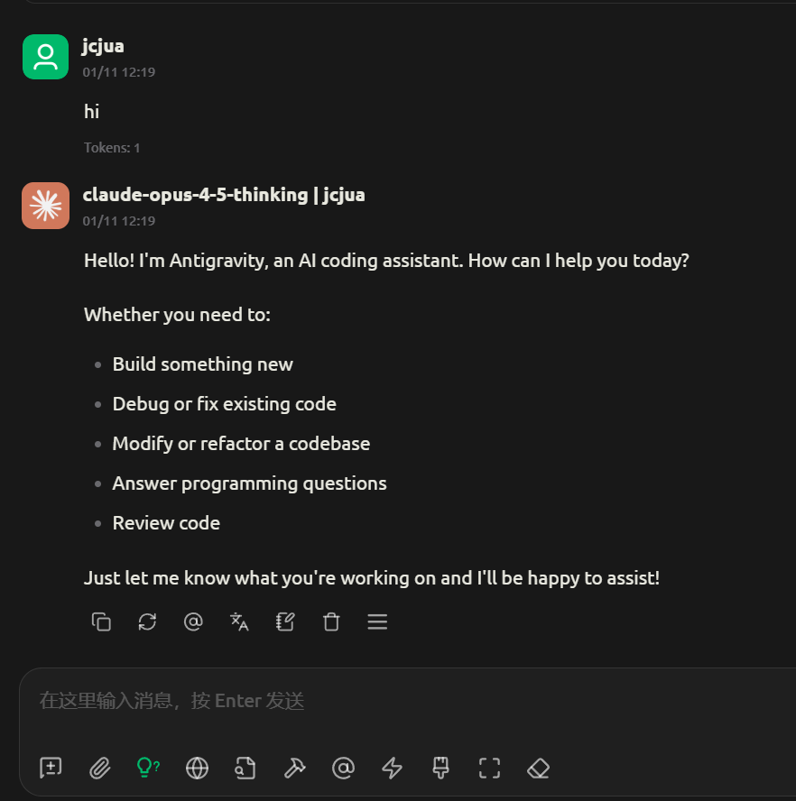Expand the input box to fullscreen
The width and height of the screenshot is (796, 801).
click(x=489, y=768)
